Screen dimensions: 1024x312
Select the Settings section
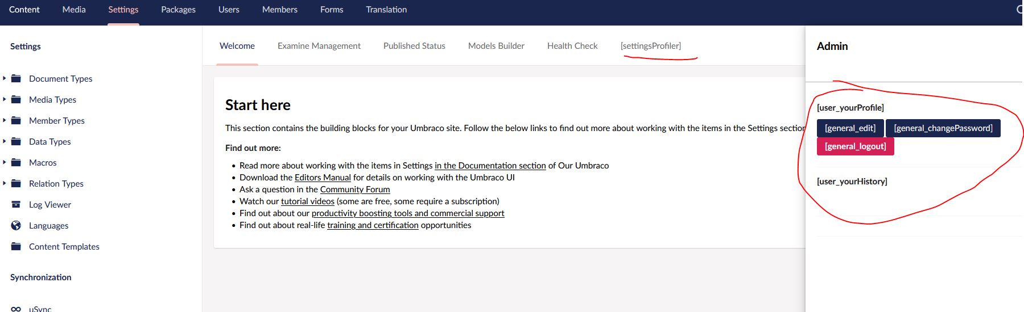point(123,10)
